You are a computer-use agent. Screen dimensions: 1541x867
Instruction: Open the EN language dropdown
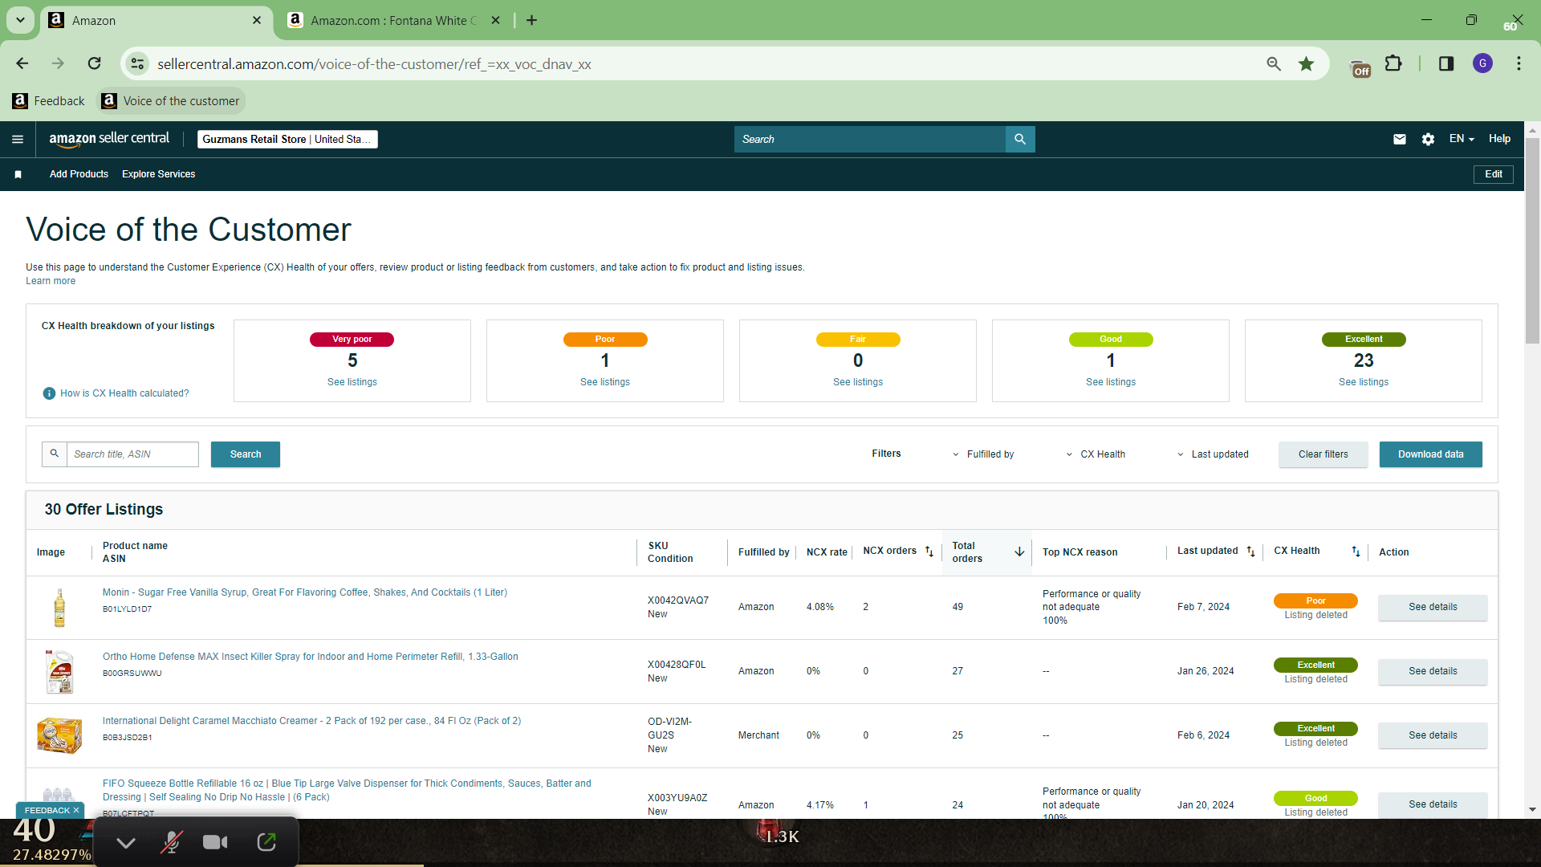coord(1462,139)
